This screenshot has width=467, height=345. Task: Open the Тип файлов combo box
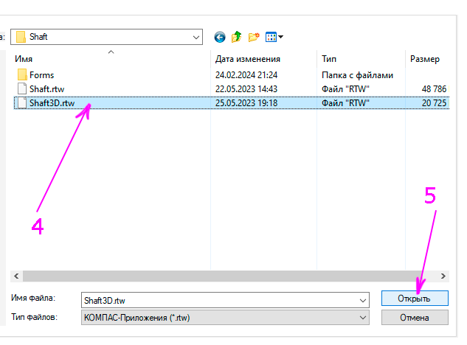(x=225, y=318)
